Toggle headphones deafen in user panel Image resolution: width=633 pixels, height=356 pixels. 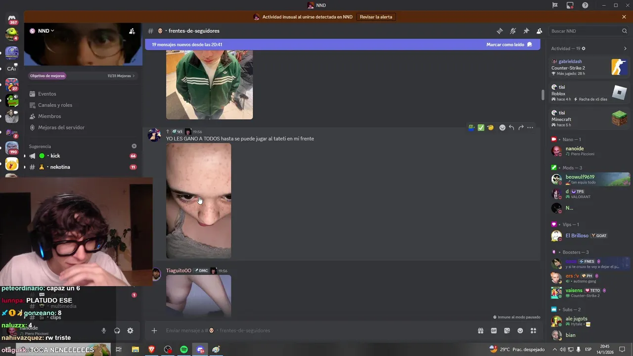click(117, 331)
